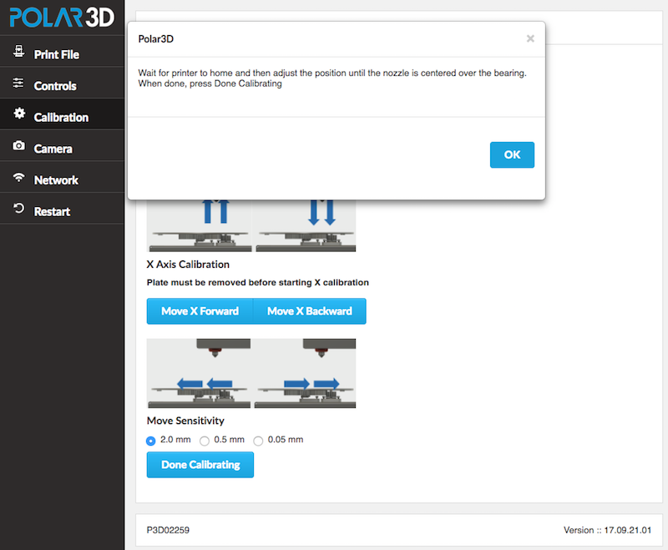Click the Polar3D dialog title
The height and width of the screenshot is (550, 668).
pyautogui.click(x=156, y=38)
